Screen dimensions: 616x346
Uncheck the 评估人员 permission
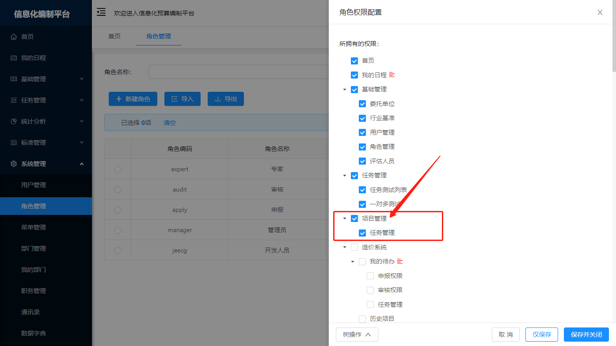362,161
